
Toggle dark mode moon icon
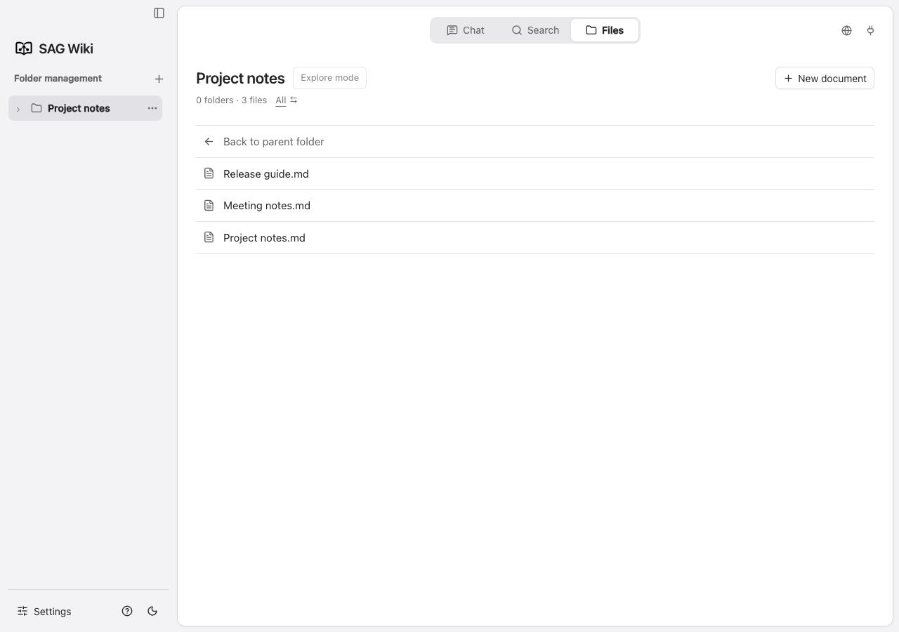152,611
